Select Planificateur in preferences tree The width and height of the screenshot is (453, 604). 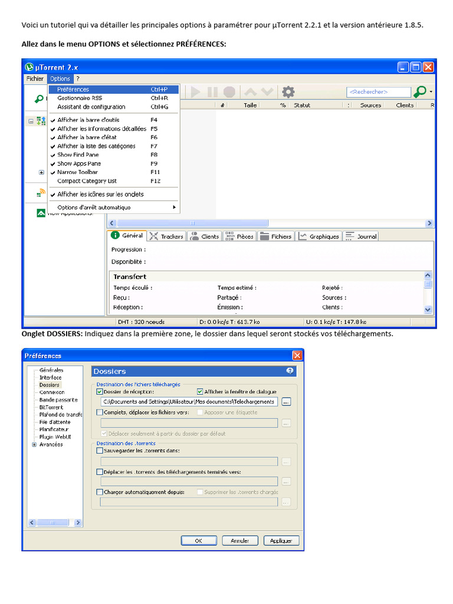coord(54,429)
